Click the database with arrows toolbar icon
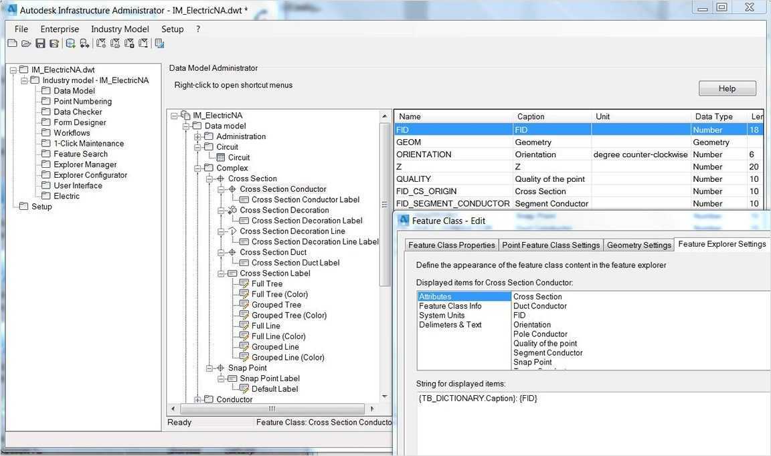 tap(84, 43)
